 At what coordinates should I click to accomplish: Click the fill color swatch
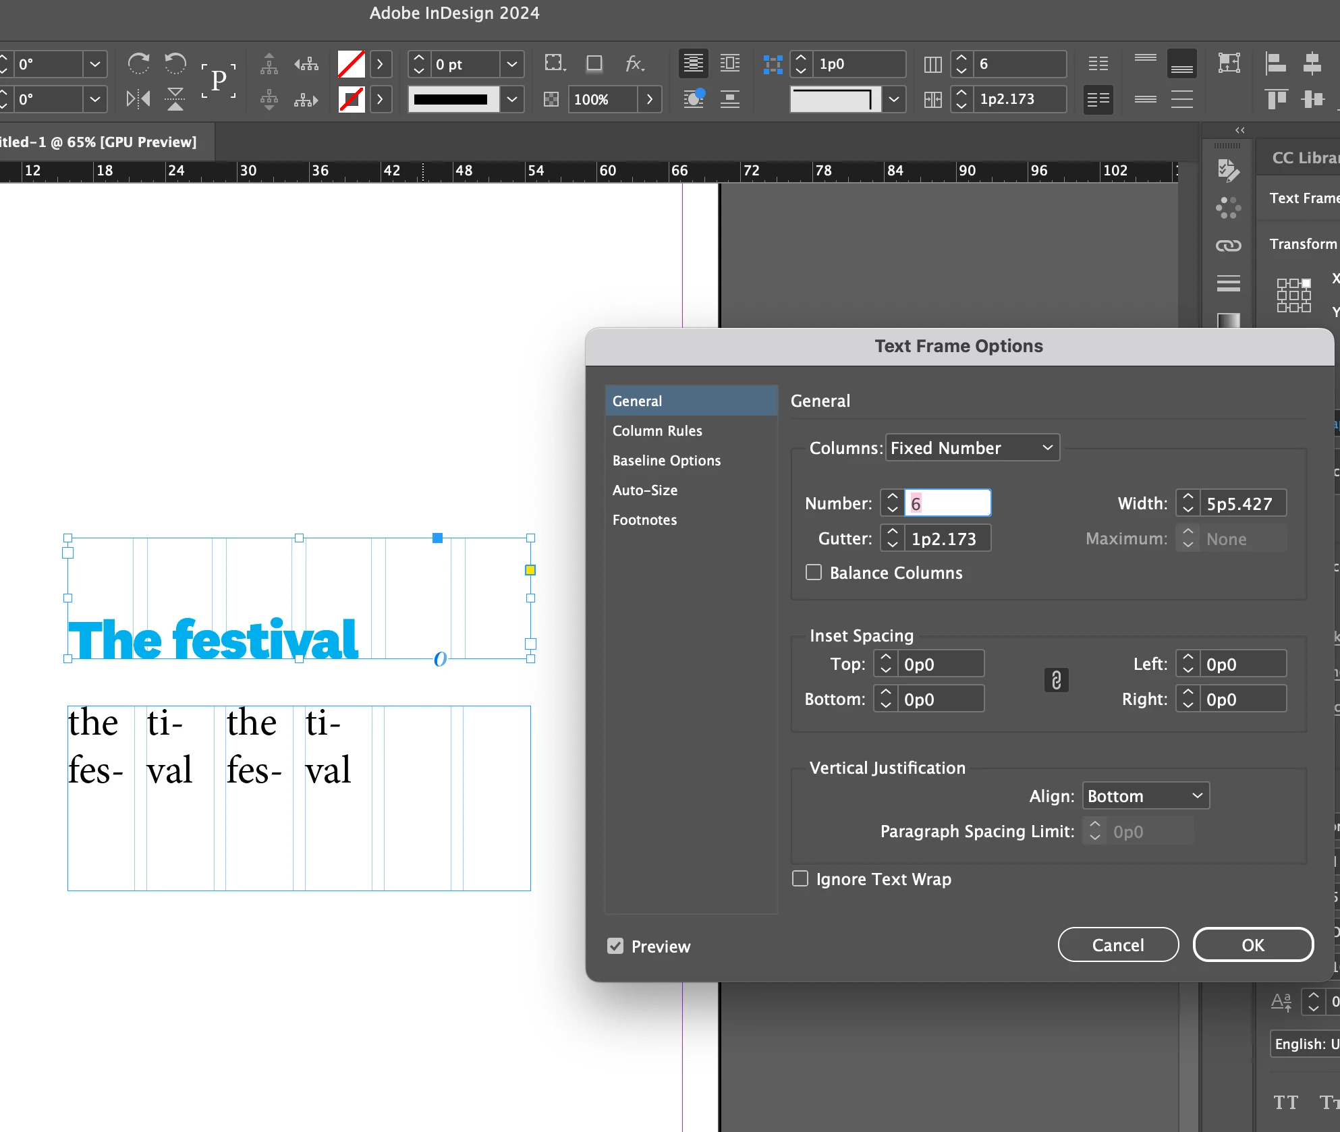coord(351,64)
